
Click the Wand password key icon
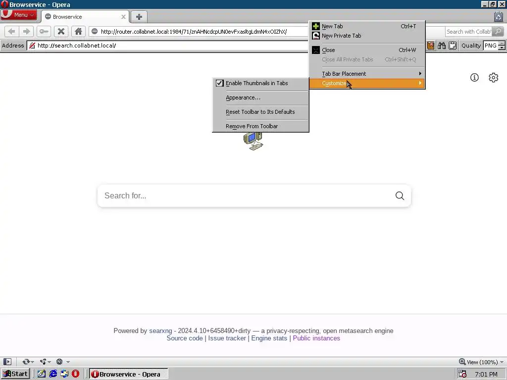(44, 31)
